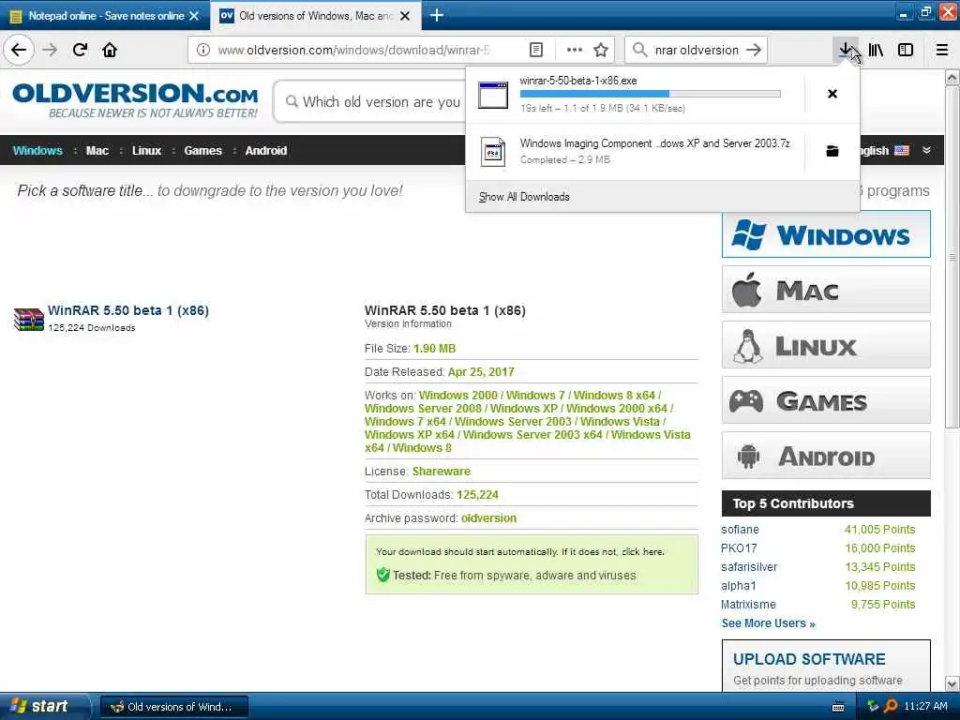Cancel the winrar-5-50-beta-1-x86.exe download
This screenshot has height=720, width=960.
(832, 94)
